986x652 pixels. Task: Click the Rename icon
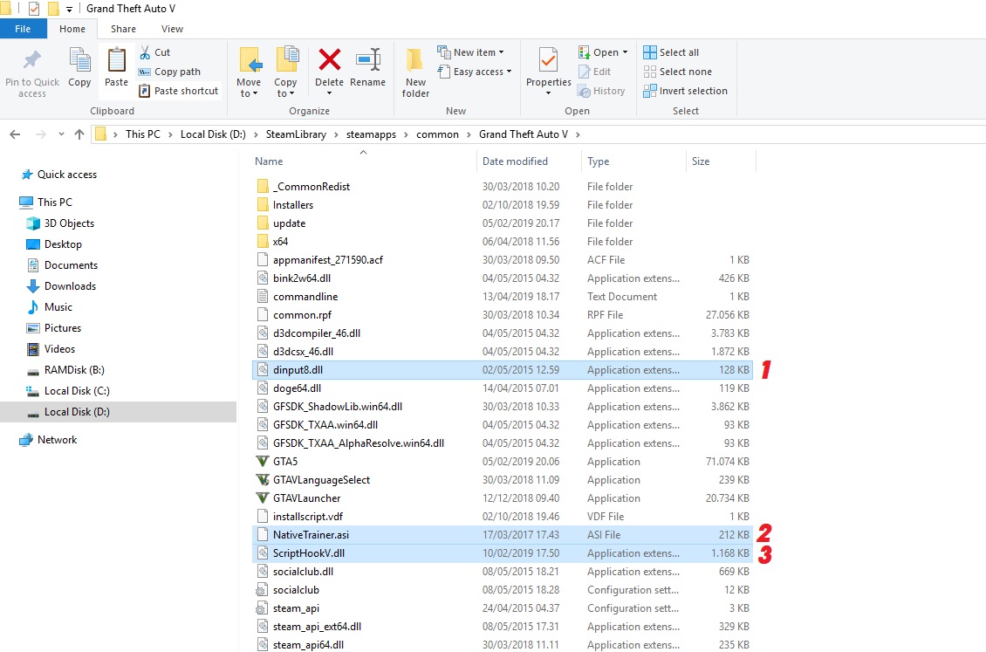[x=368, y=60]
